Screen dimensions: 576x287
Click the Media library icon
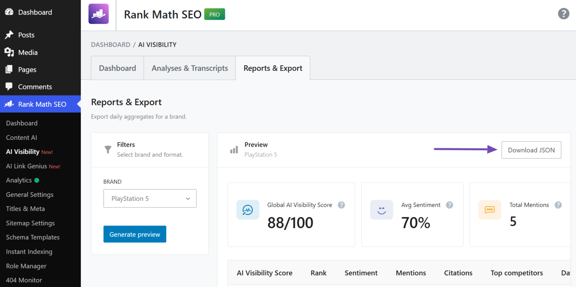(9, 52)
